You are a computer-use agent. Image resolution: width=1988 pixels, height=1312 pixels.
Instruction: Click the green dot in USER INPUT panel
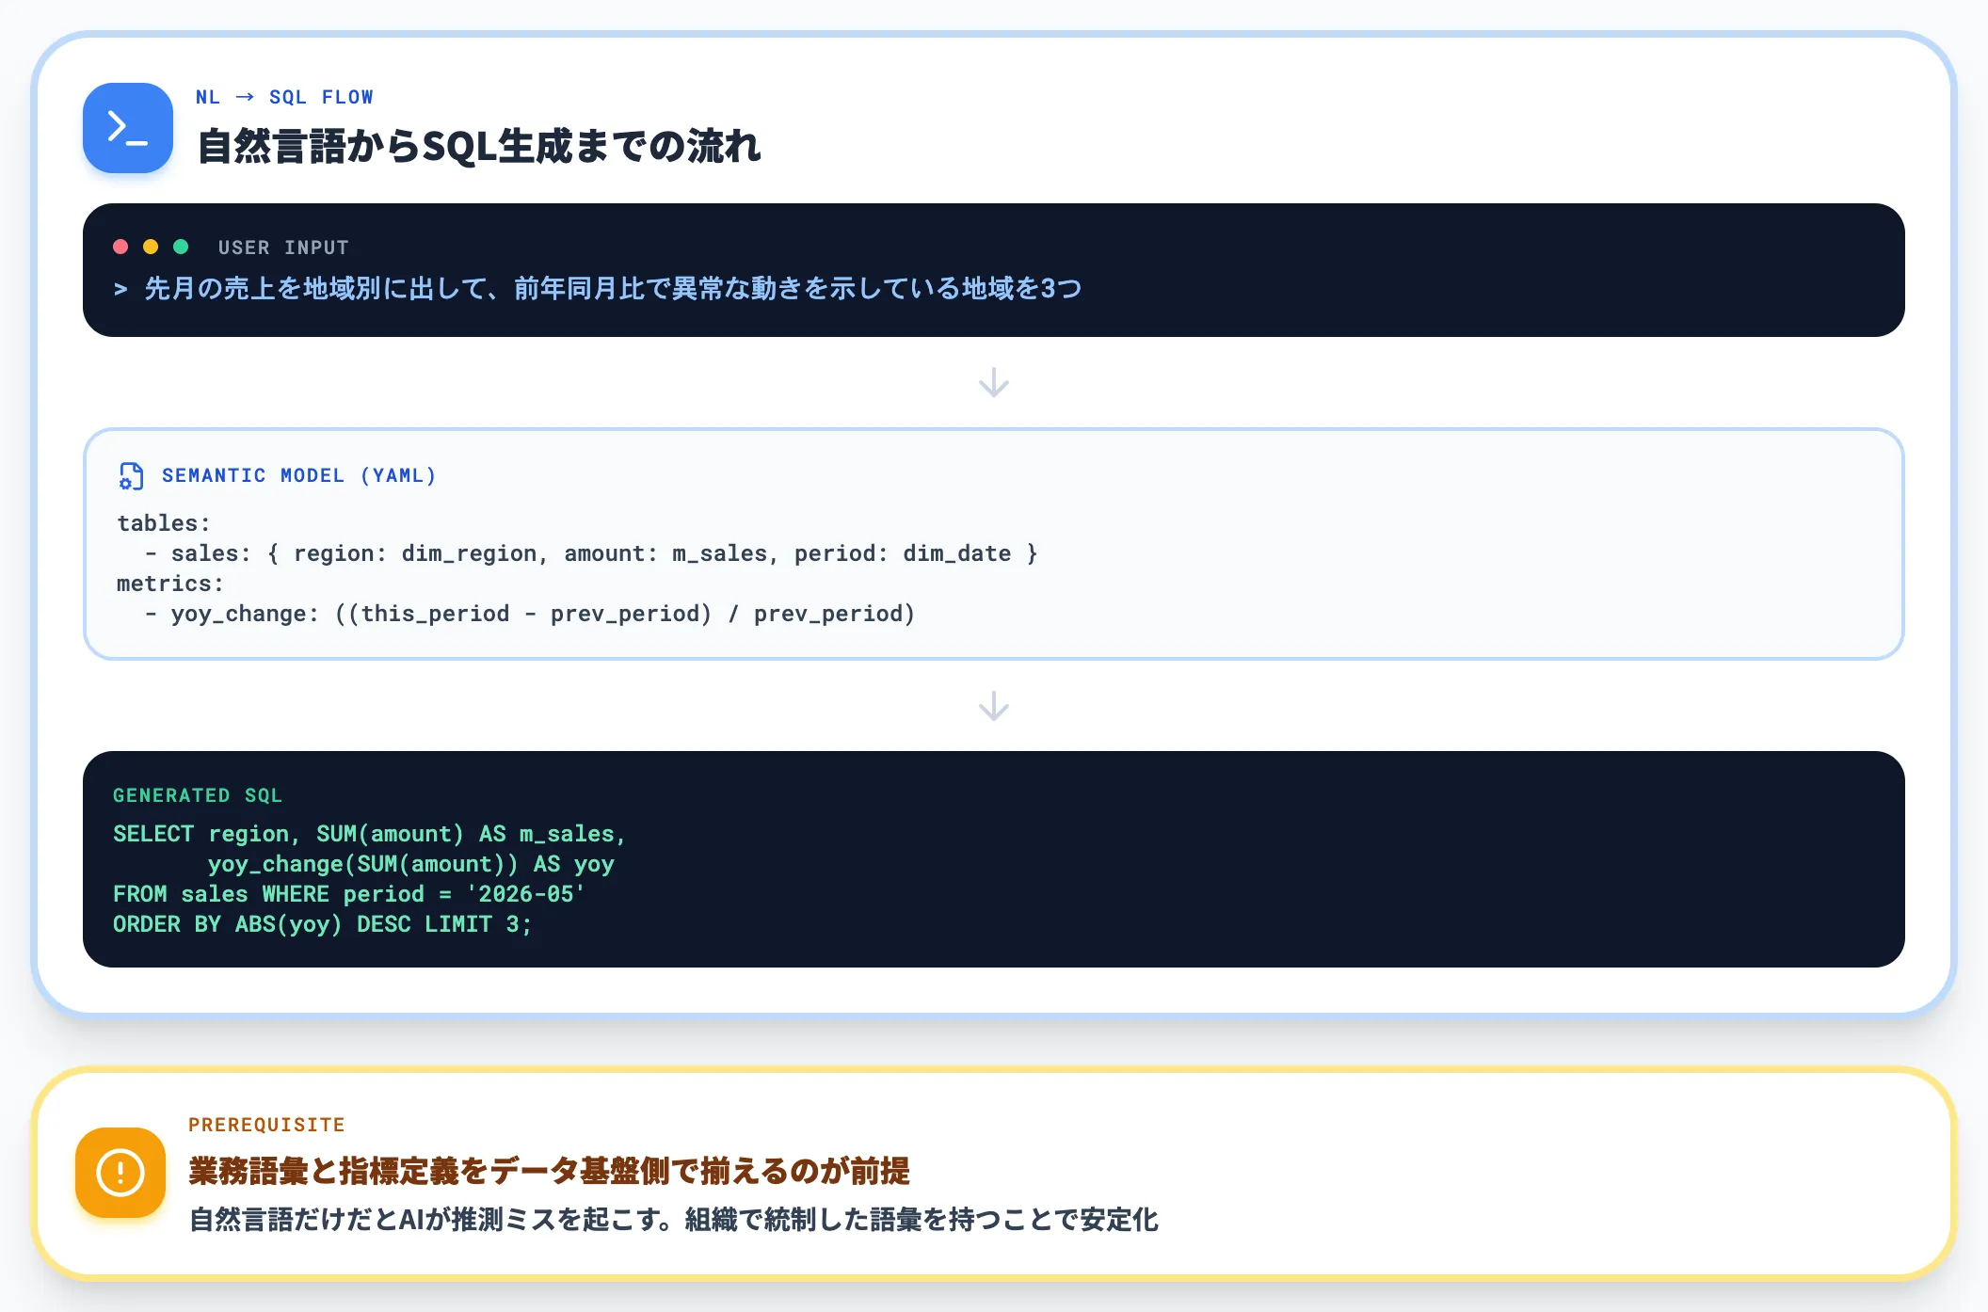tap(181, 247)
